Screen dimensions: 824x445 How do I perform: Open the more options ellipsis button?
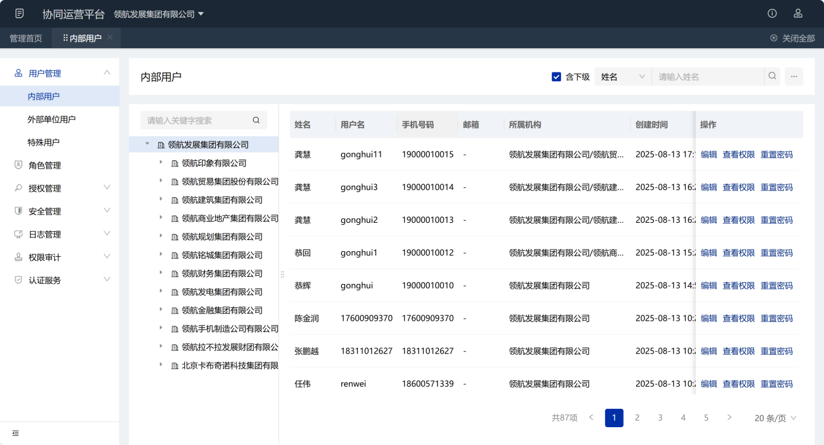(x=794, y=76)
